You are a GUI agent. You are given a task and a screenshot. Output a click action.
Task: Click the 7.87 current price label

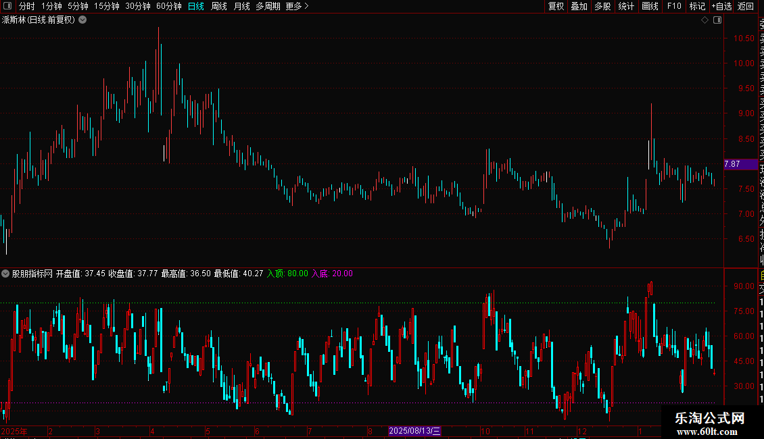pos(740,164)
